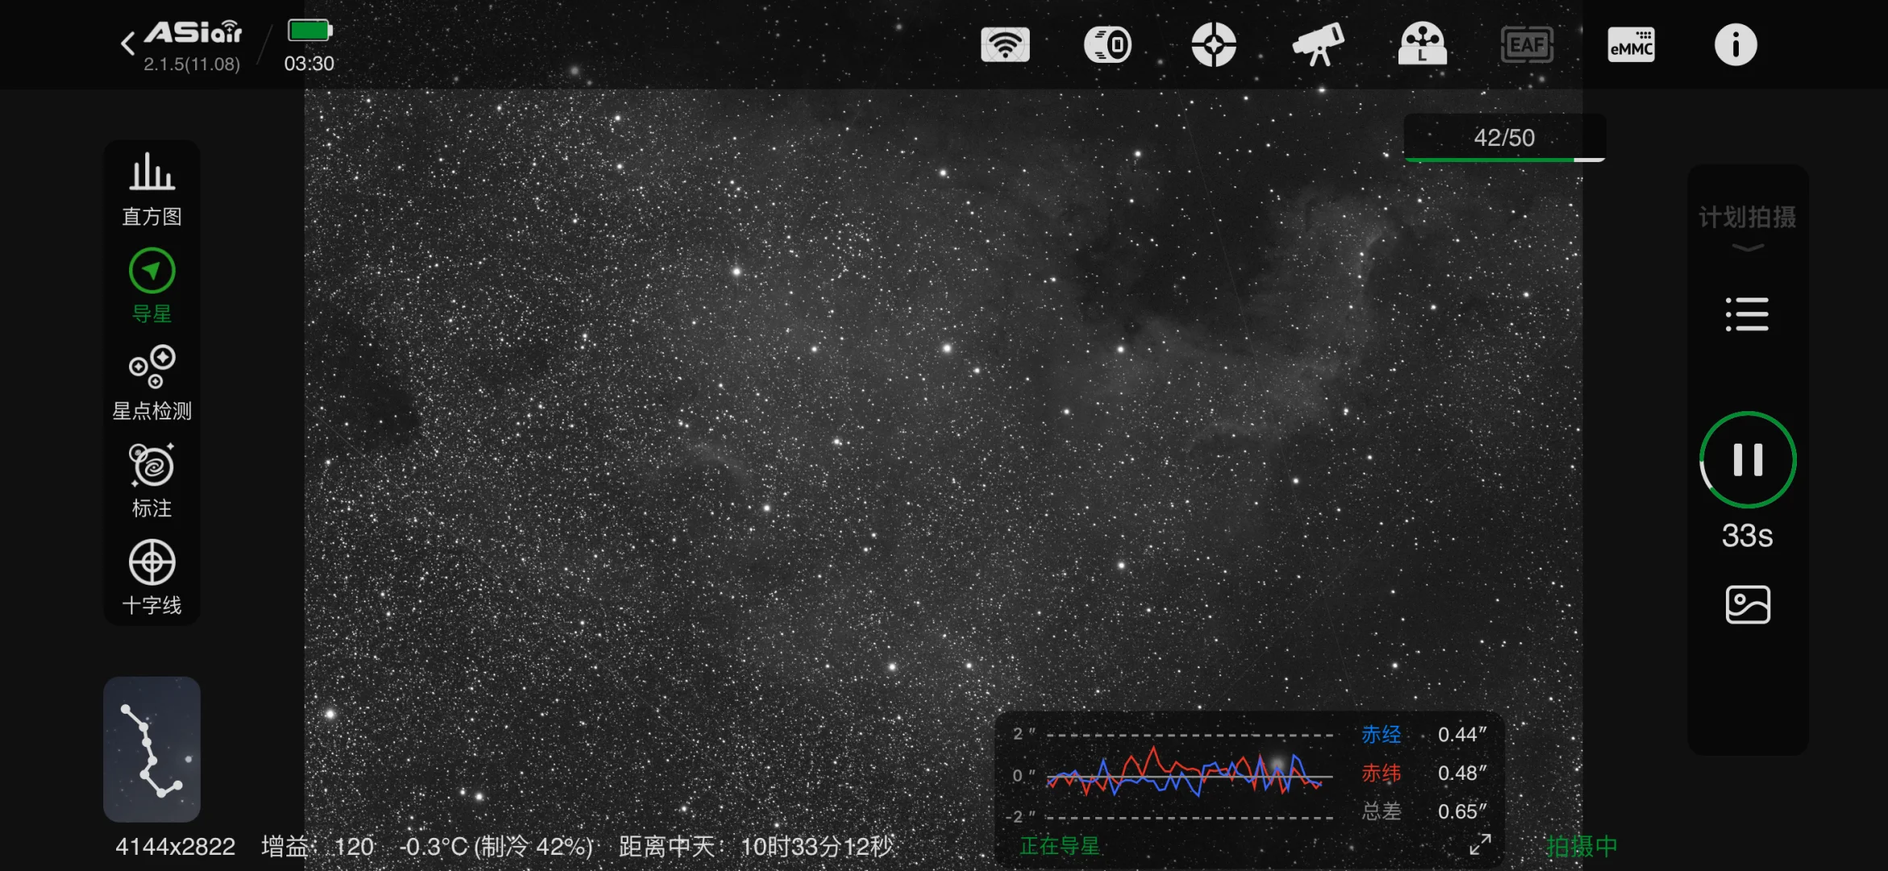
Task: Open telescope mount settings
Action: pos(1318,44)
